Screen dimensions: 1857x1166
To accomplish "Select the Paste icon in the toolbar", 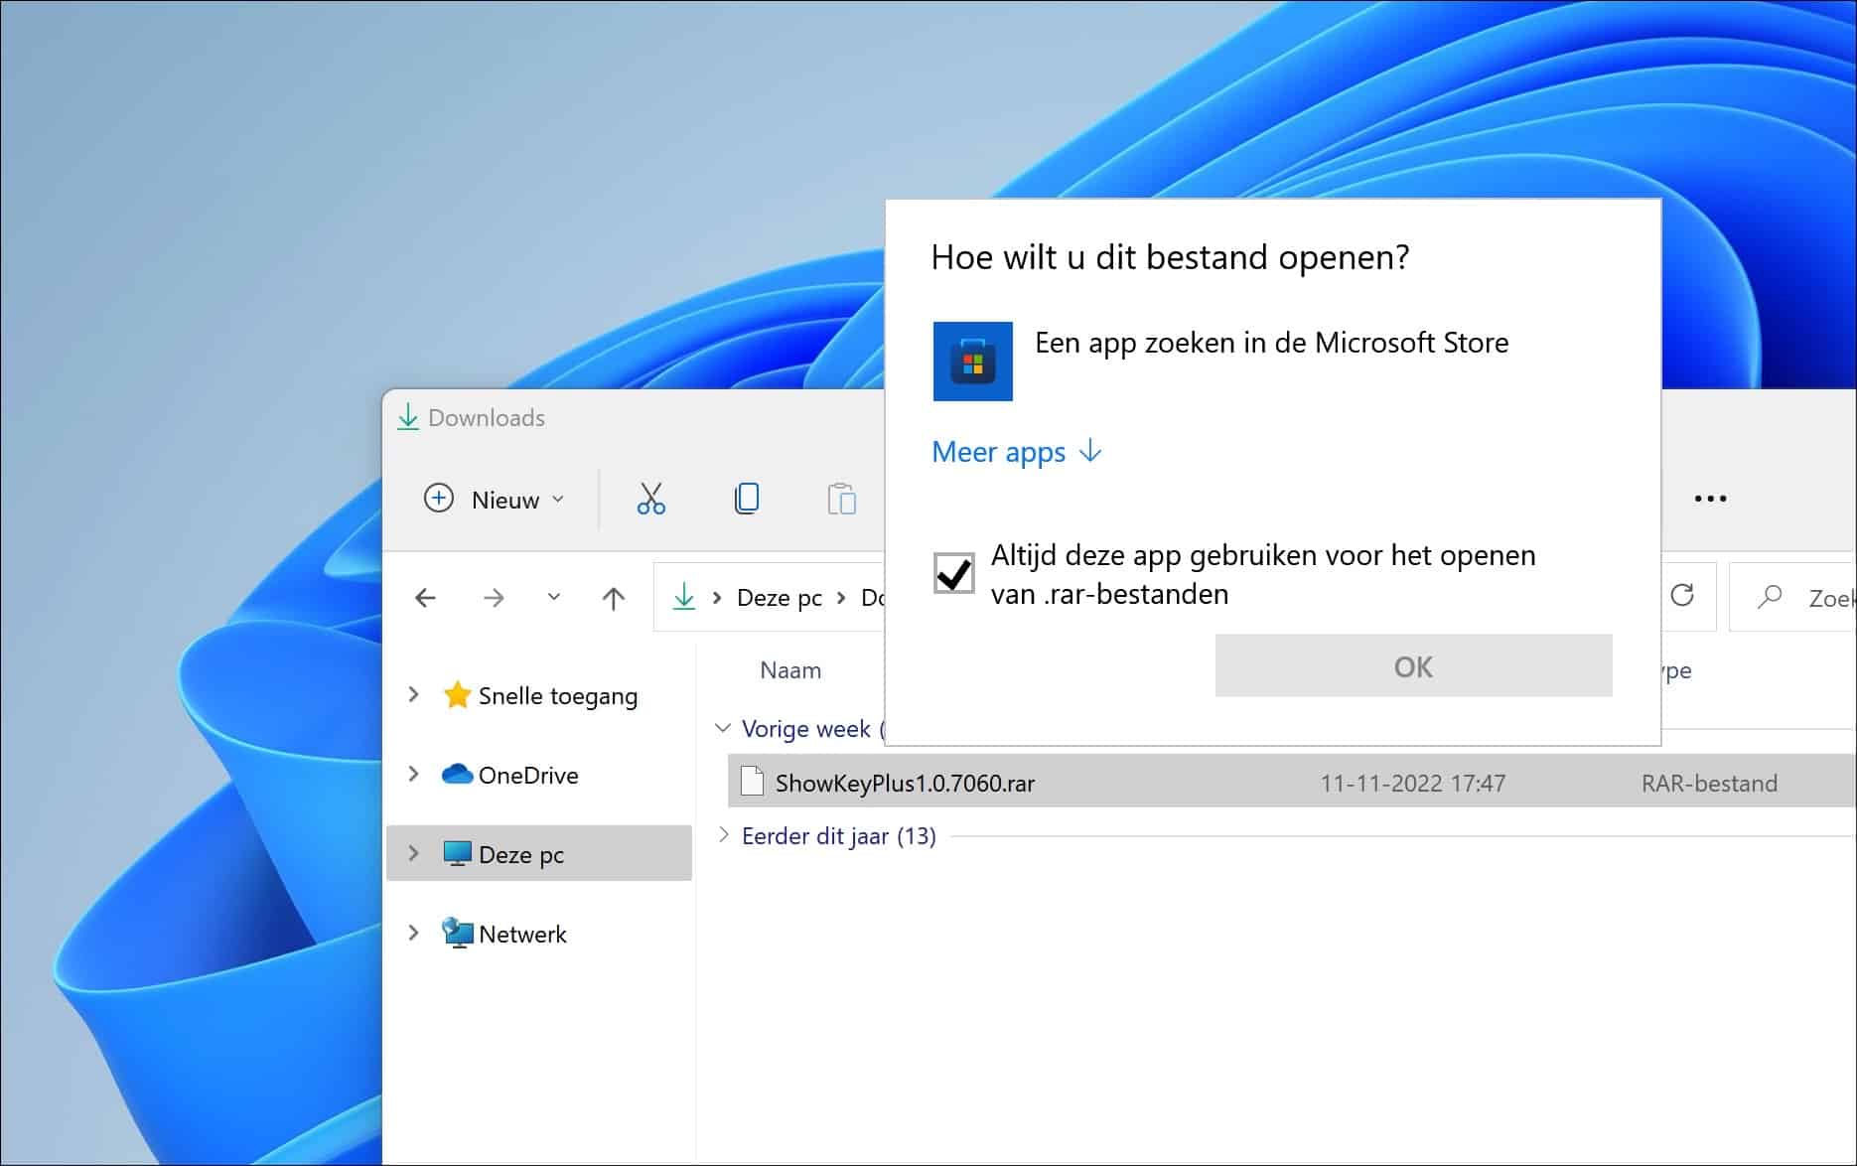I will pyautogui.click(x=843, y=498).
